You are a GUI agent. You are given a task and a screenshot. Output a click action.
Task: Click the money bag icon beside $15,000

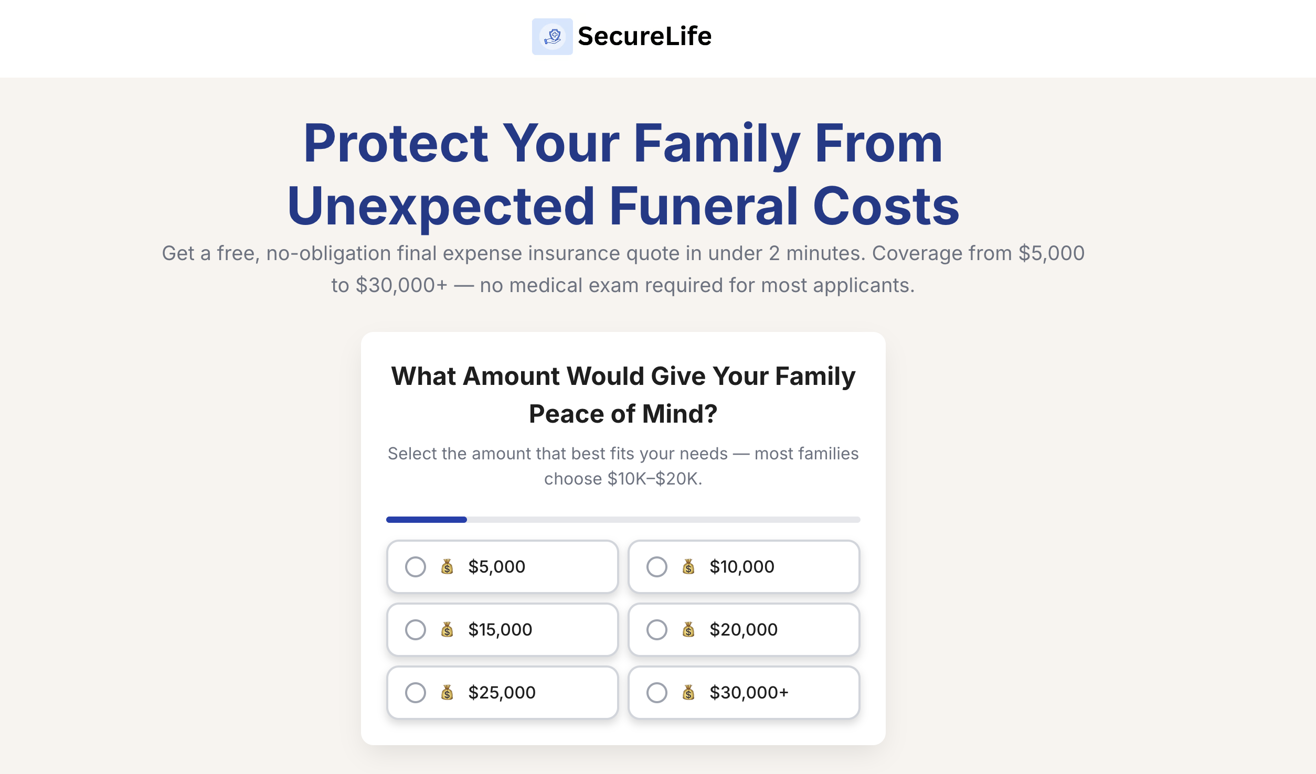click(447, 630)
